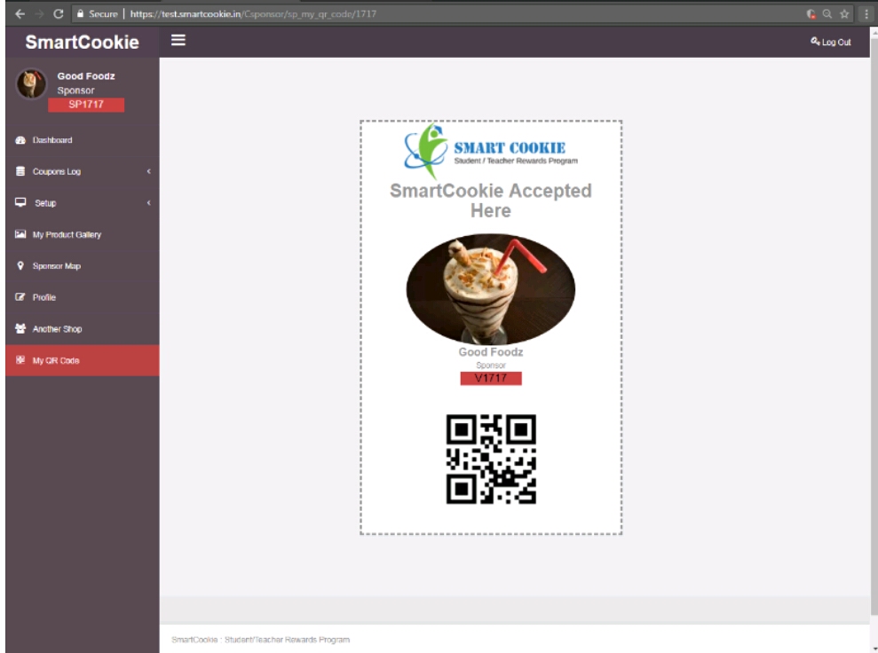Toggle the hamburger sidebar menu
Screen dimensions: 878x653
(x=178, y=41)
